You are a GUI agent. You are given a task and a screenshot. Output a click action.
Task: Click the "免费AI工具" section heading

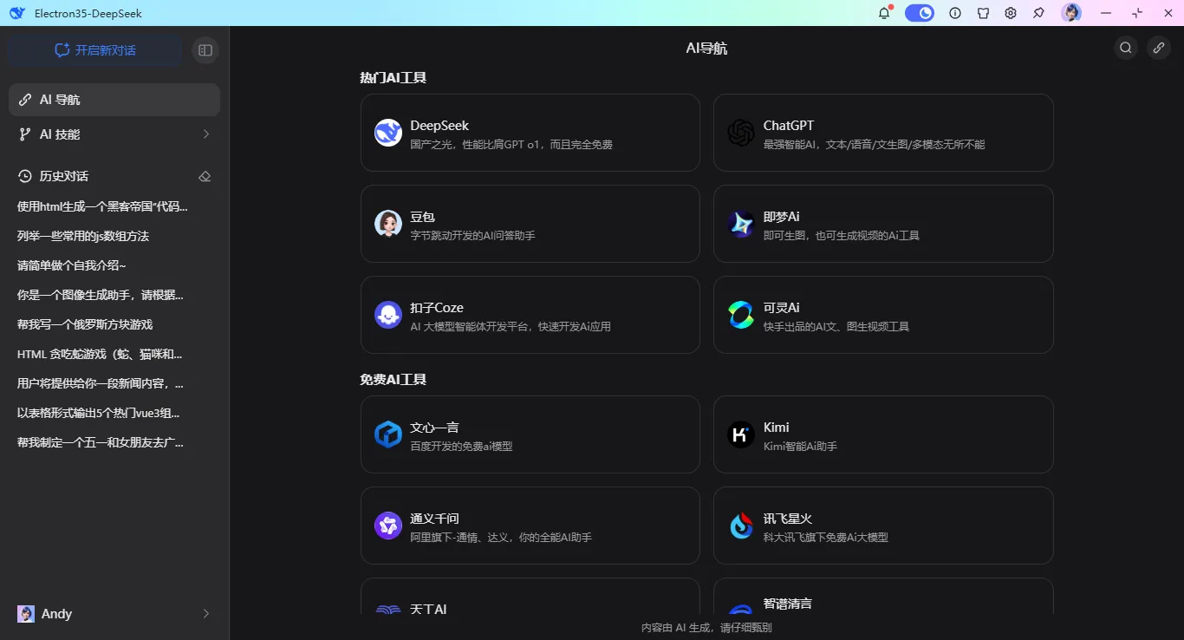click(x=394, y=380)
